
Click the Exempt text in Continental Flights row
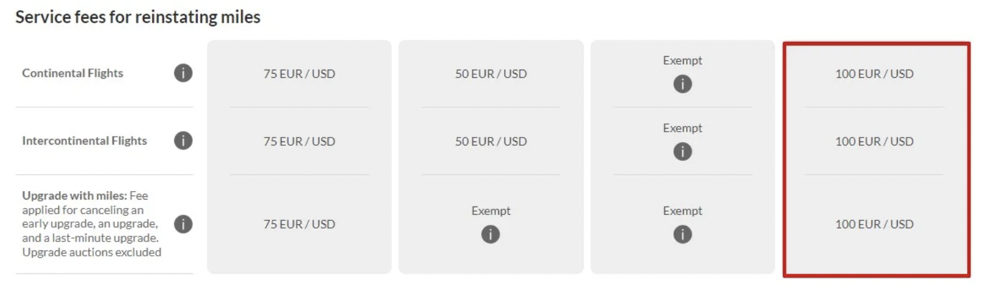(x=682, y=61)
